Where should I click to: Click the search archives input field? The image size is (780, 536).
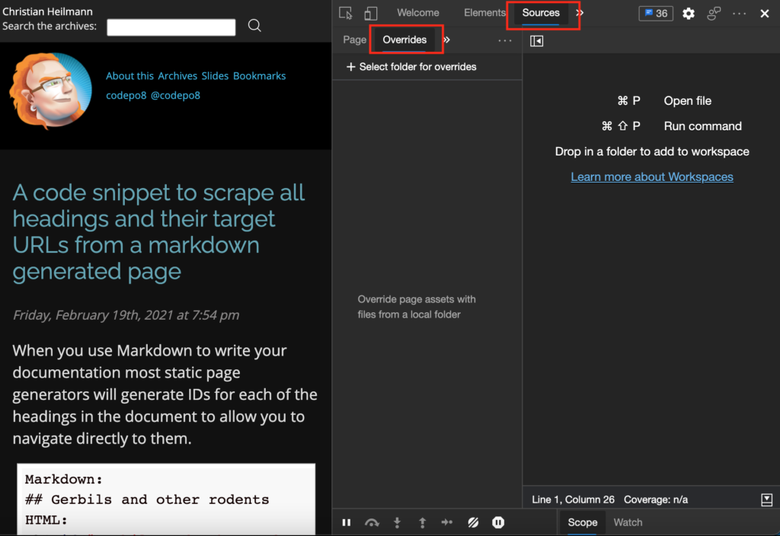click(x=171, y=27)
